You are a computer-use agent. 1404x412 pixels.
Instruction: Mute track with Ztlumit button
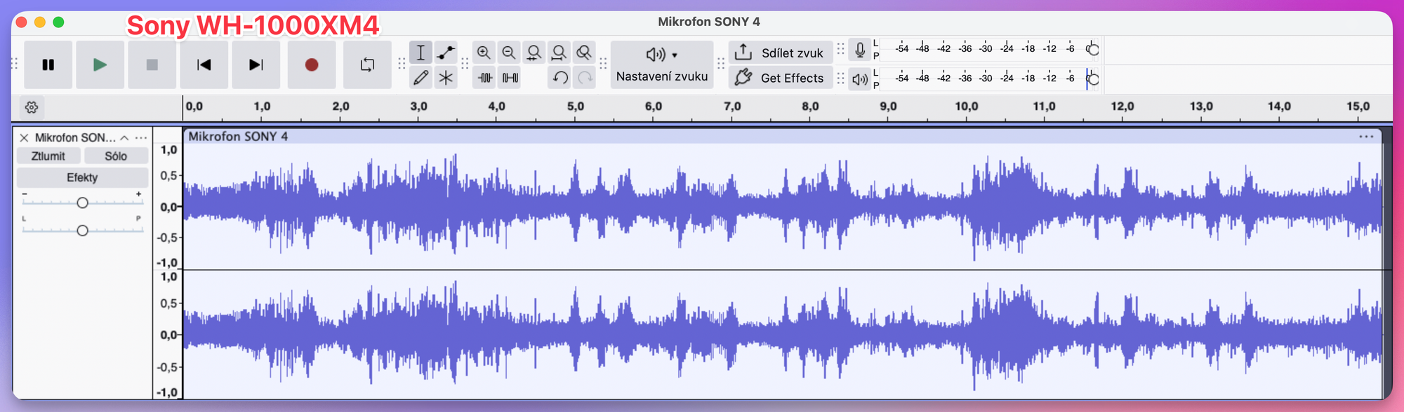(x=48, y=156)
